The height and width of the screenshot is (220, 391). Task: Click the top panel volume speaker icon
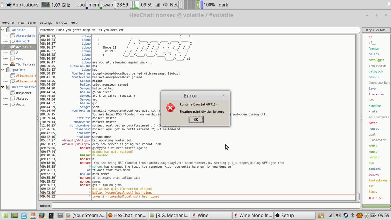(x=165, y=5)
